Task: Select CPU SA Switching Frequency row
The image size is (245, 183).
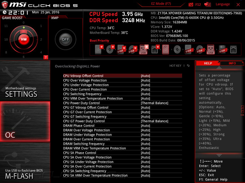Action: (x=122, y=171)
